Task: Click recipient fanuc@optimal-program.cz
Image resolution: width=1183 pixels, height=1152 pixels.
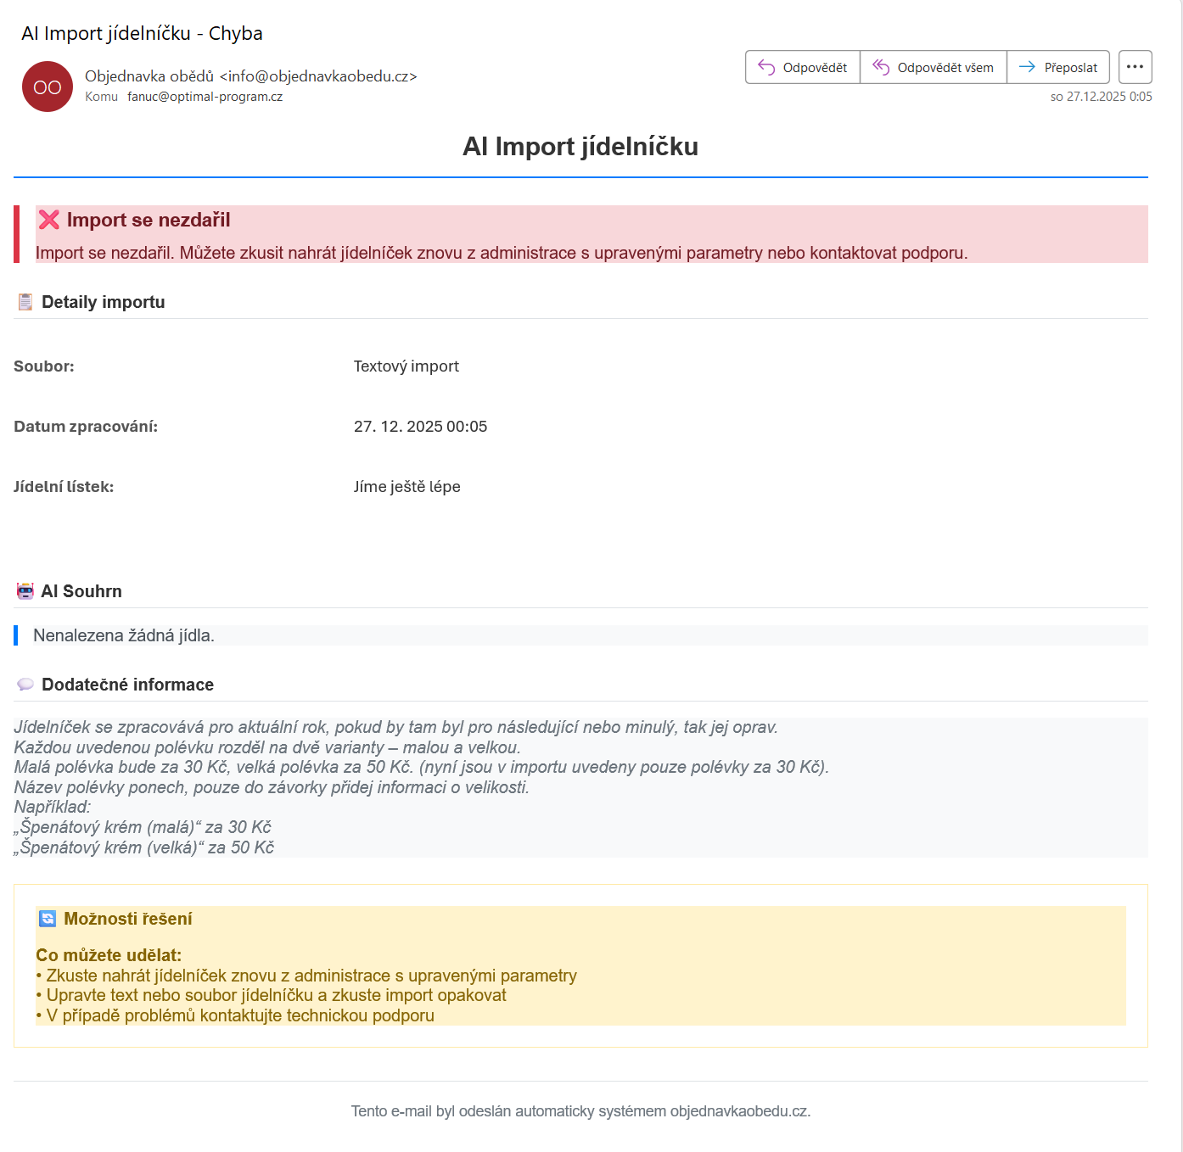Action: pyautogui.click(x=205, y=97)
